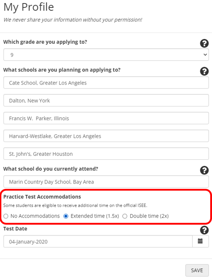Select No Accommodations radio option
Image resolution: width=212 pixels, height=277 pixels.
6,216
